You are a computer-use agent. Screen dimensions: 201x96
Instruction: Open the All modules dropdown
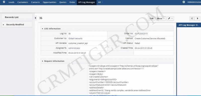tap(100, 2)
